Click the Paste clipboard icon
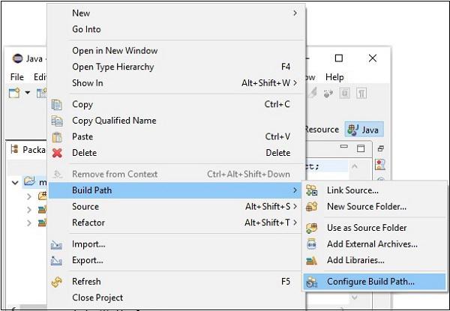This screenshot has width=450, height=311. 56,137
